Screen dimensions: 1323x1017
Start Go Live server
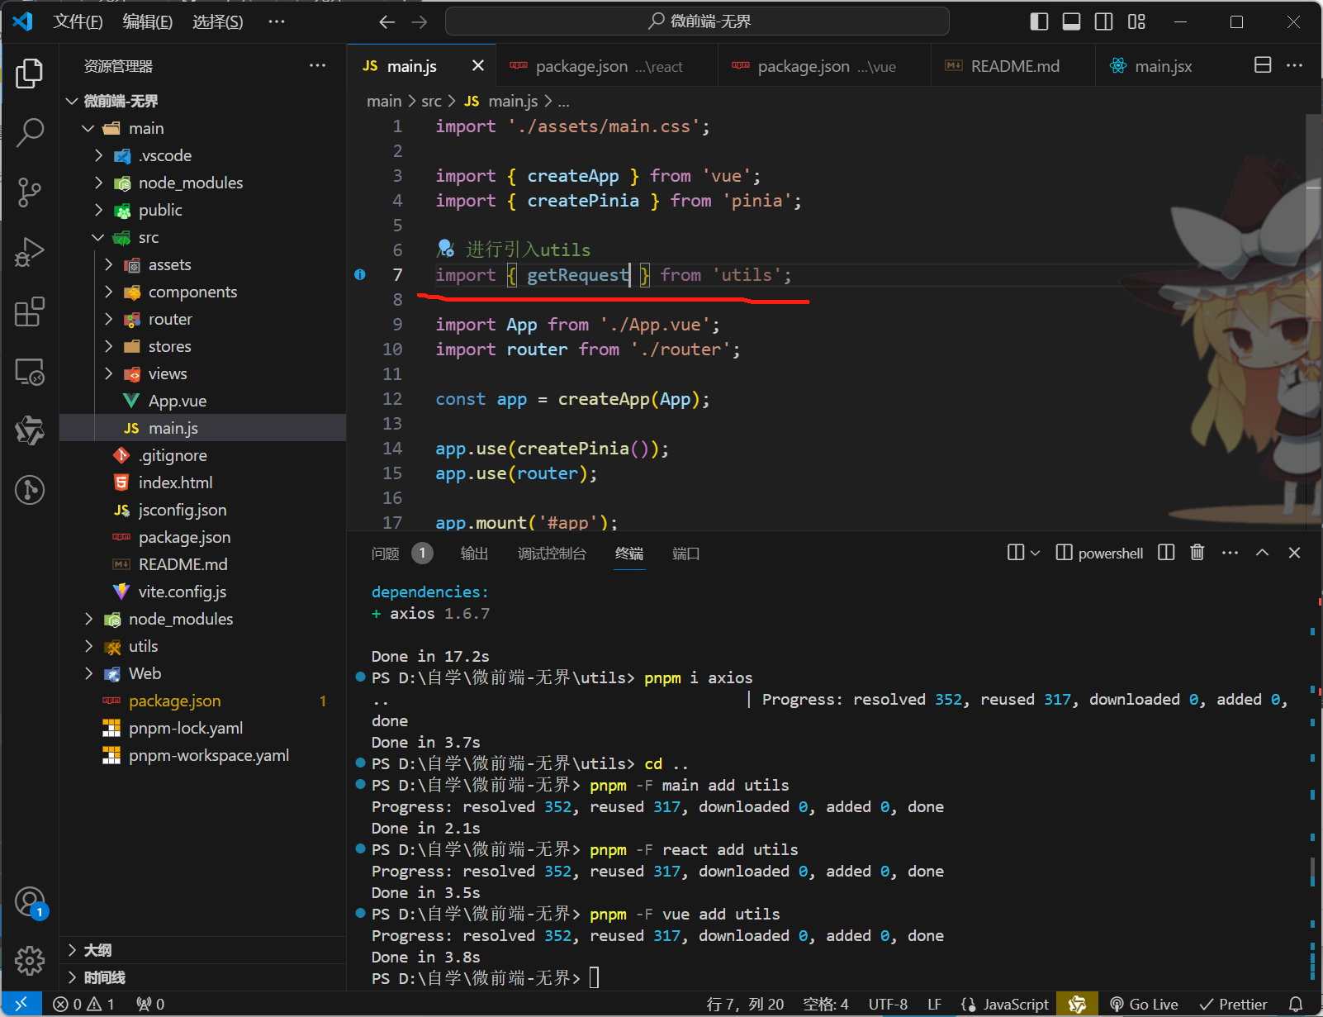[1144, 1004]
